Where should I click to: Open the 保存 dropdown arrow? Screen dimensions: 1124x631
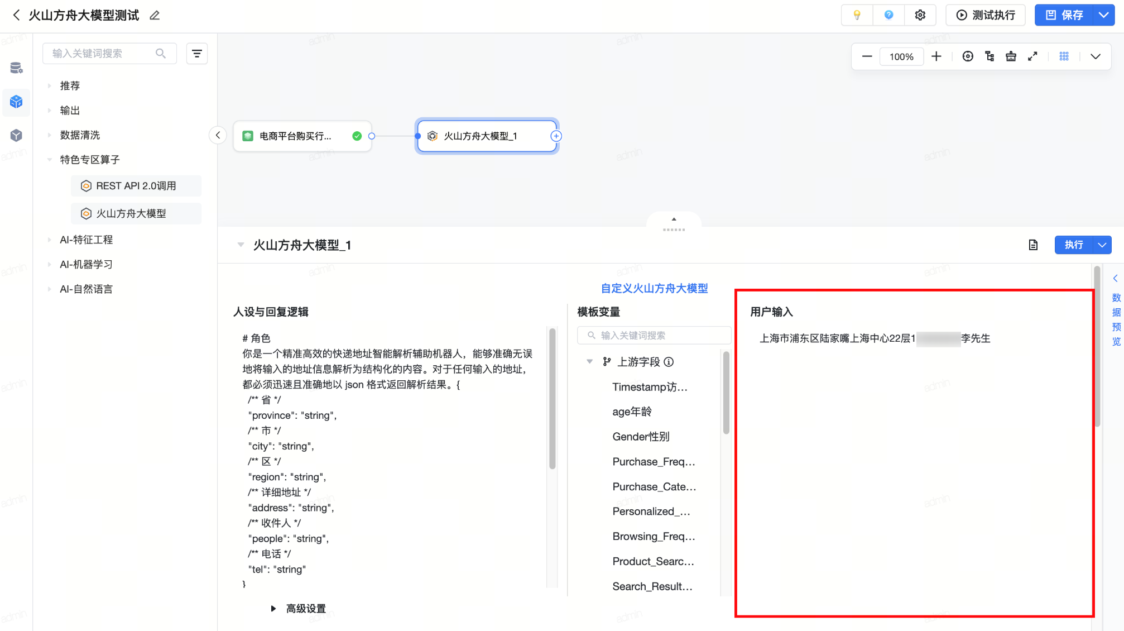(1103, 15)
